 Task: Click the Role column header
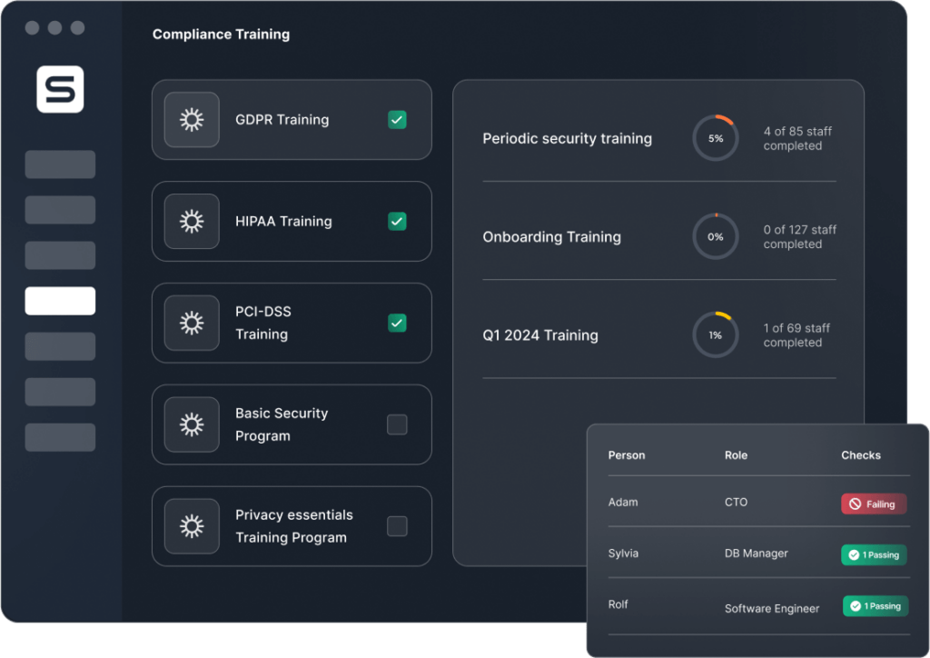point(736,455)
